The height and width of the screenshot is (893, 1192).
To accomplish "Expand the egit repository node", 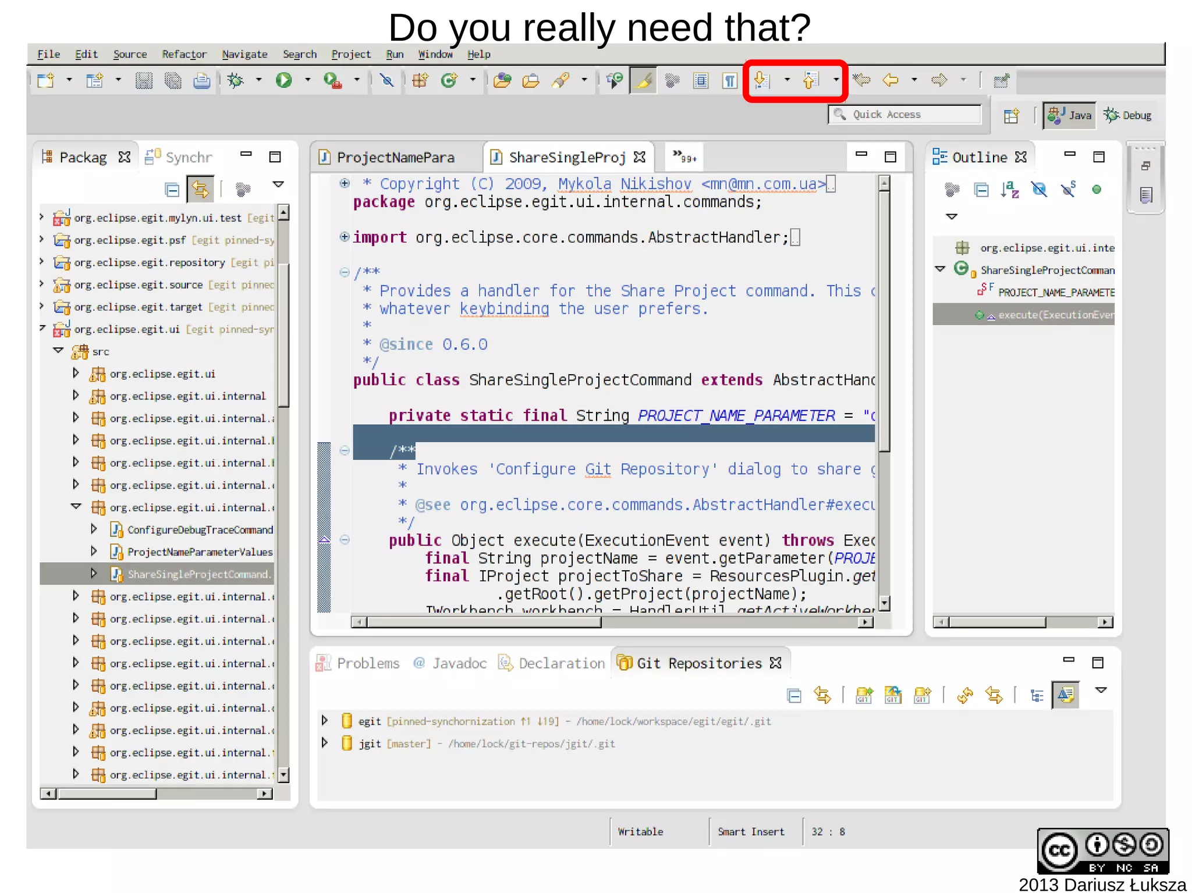I will (325, 721).
